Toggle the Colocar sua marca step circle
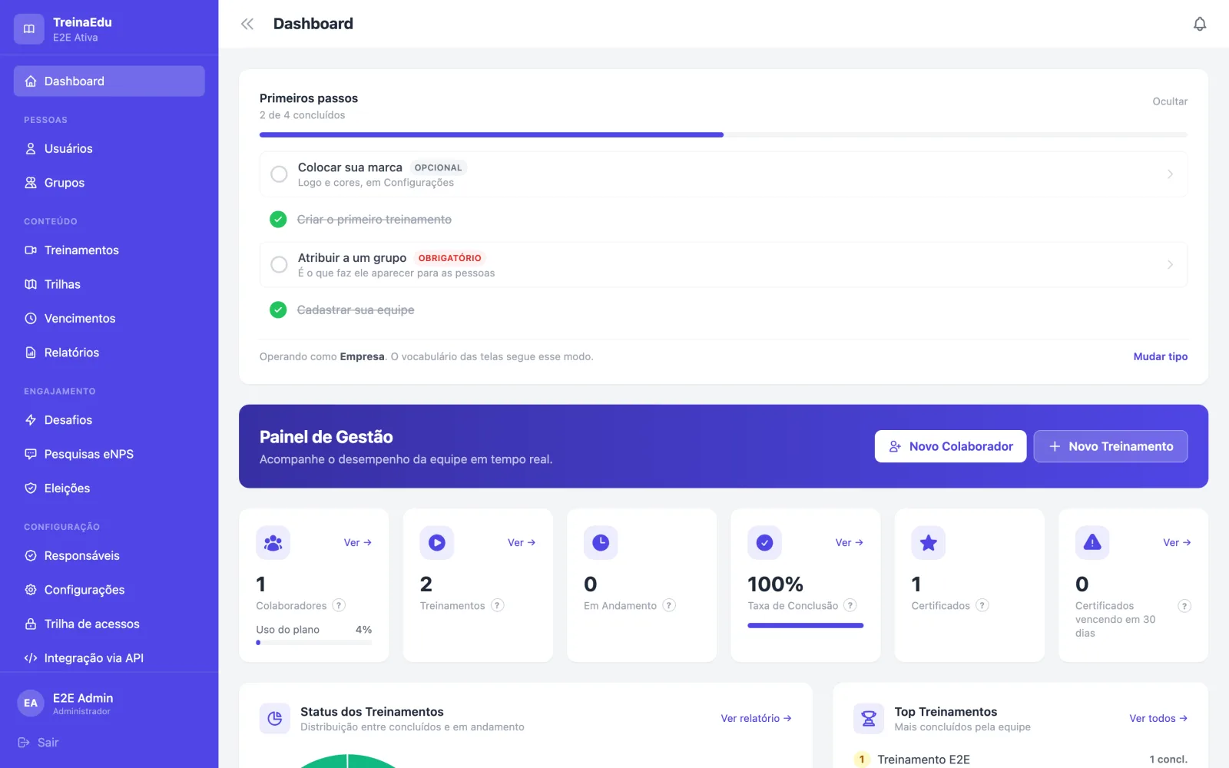 pyautogui.click(x=279, y=174)
